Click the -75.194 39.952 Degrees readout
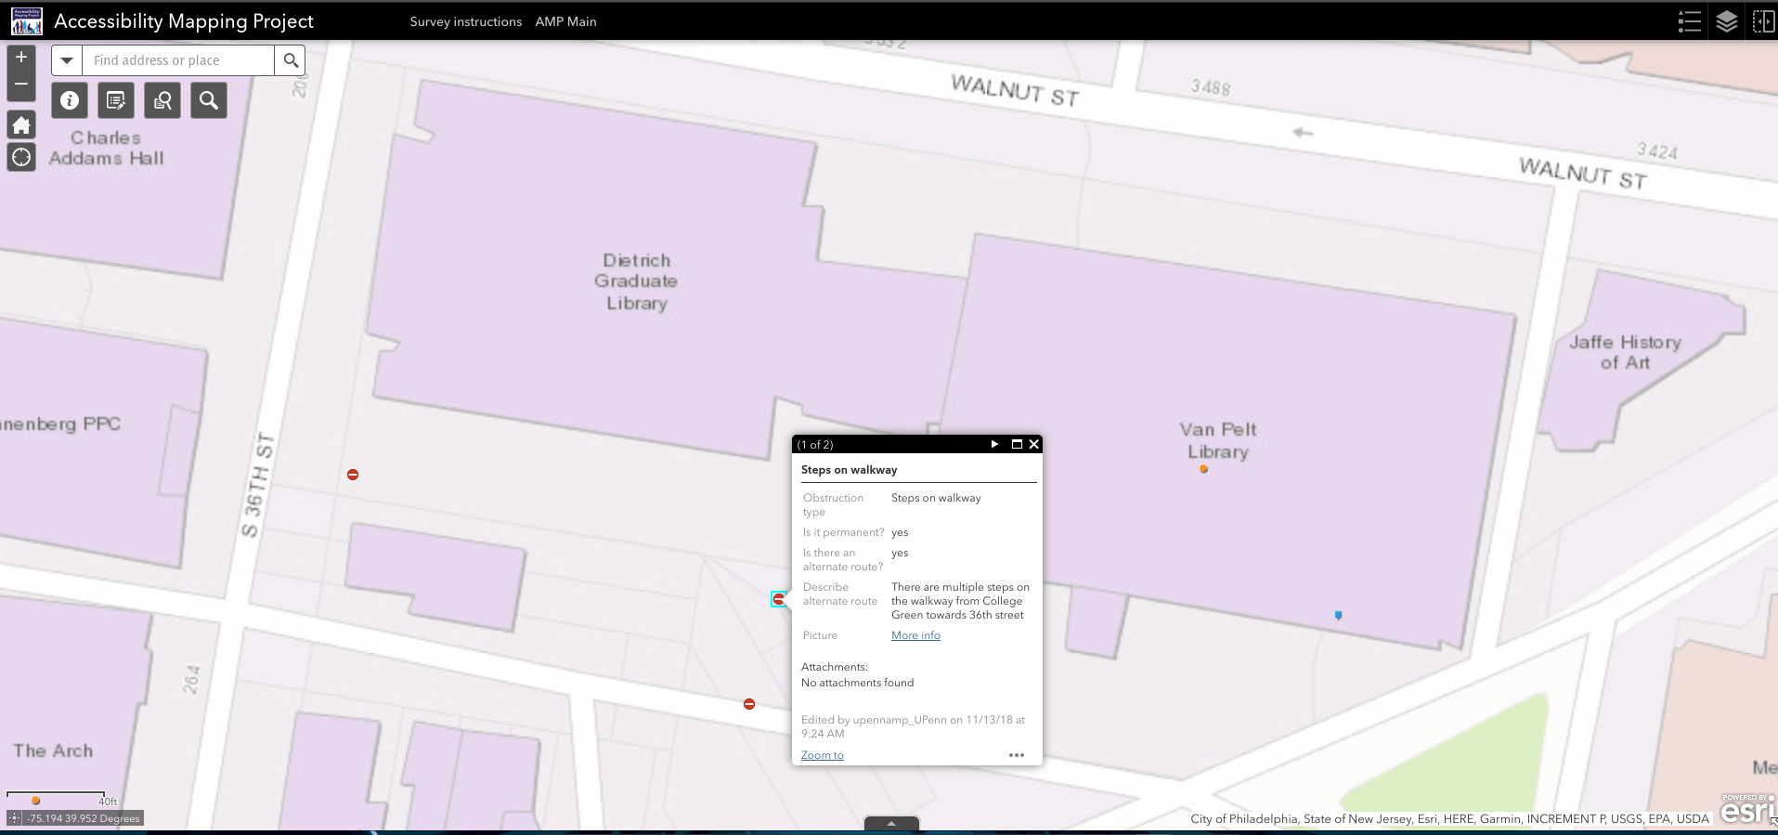Viewport: 1778px width, 835px height. pos(84,818)
